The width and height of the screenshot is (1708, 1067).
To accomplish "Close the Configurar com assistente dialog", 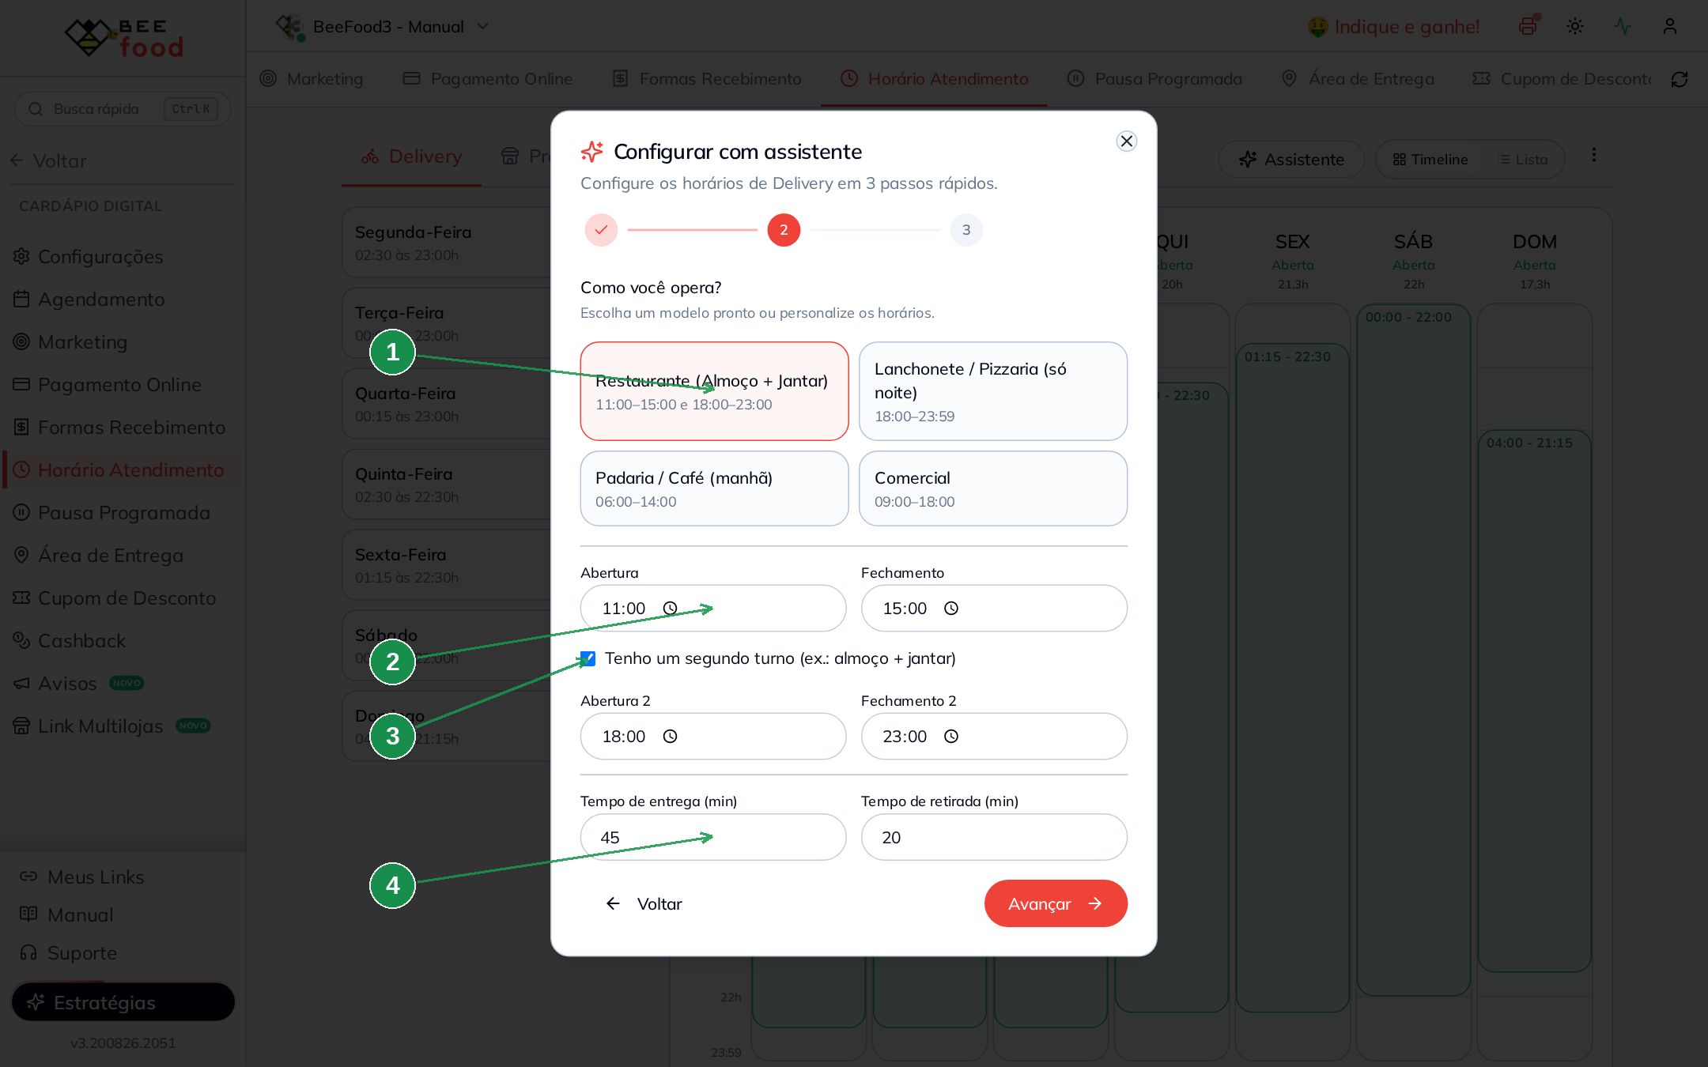I will (x=1126, y=141).
